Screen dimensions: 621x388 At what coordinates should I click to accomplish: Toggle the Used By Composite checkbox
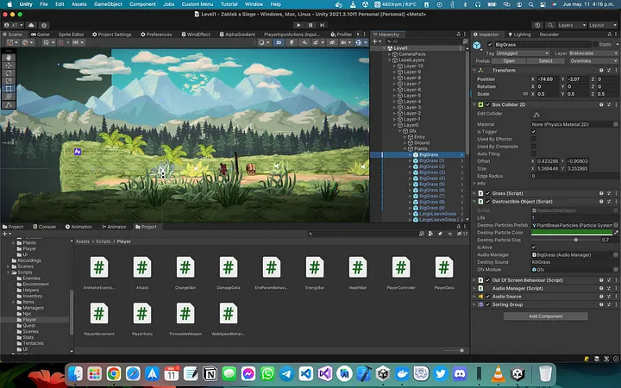534,147
